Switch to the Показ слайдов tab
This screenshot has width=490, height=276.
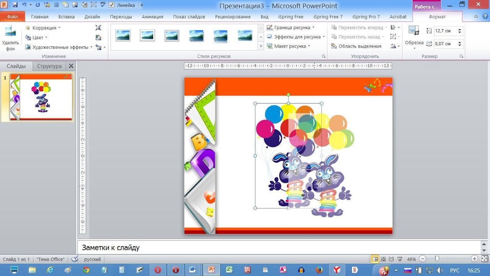click(189, 16)
